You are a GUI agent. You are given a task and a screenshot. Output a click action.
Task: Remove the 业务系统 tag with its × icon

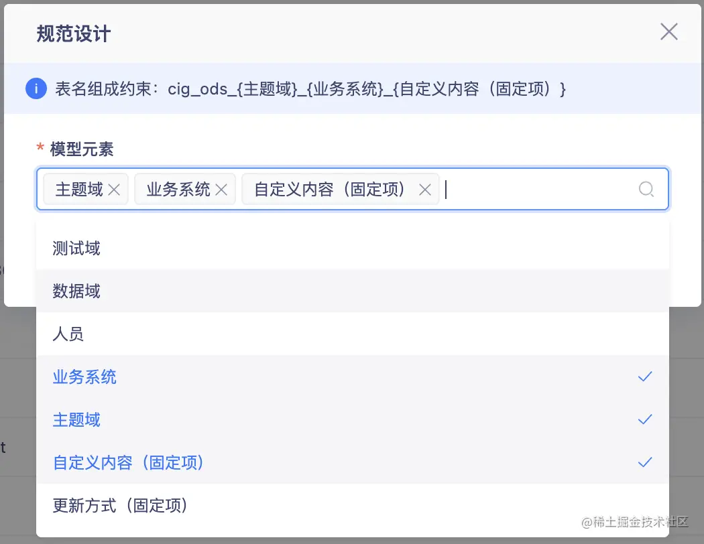click(221, 189)
